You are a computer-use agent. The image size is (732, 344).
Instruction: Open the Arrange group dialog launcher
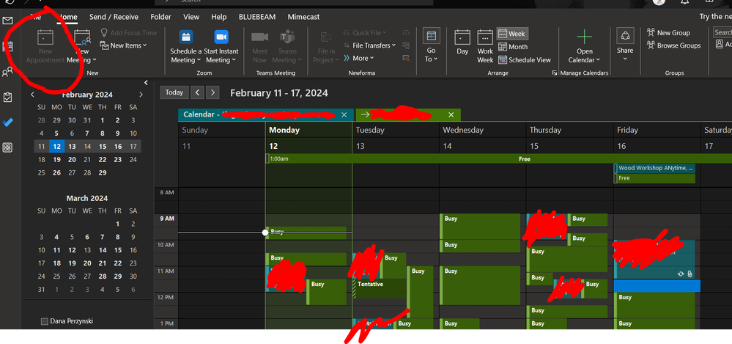555,73
